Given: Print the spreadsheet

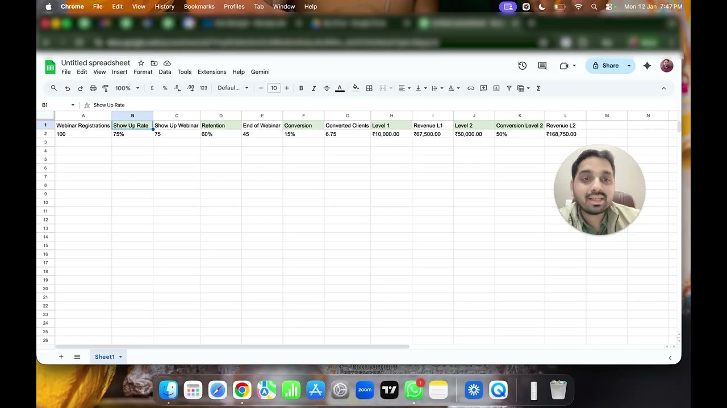Looking at the screenshot, I should (x=93, y=88).
